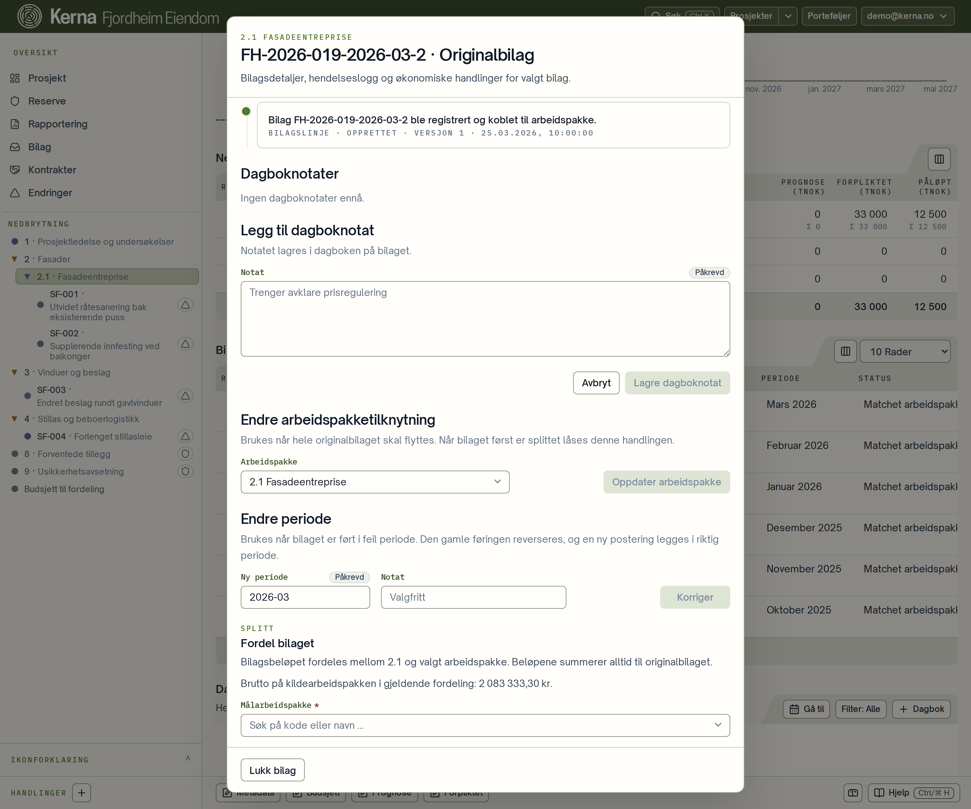Click change triangle icon for SF-001
This screenshot has width=971, height=809.
[185, 305]
